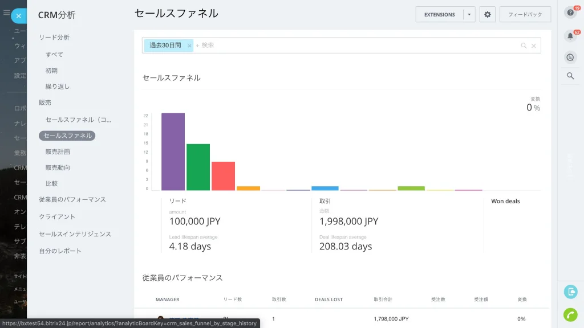This screenshot has width=584, height=328.
Task: Select 繰り返し report item
Action: click(58, 87)
